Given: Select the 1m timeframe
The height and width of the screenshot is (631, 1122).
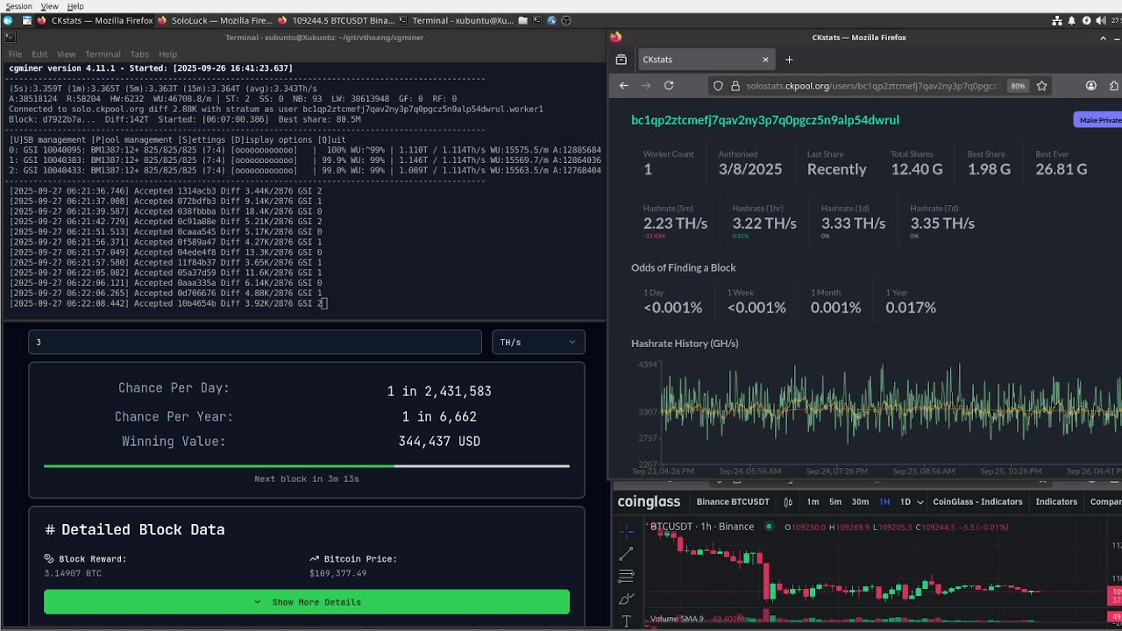Looking at the screenshot, I should tap(813, 502).
